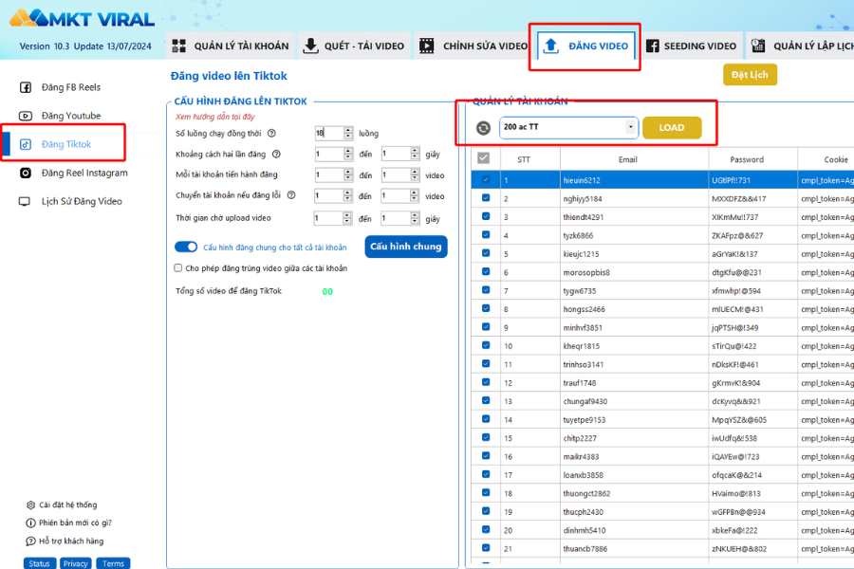Click the TikTok icon beside Đăng Tiktok

pyautogui.click(x=26, y=144)
